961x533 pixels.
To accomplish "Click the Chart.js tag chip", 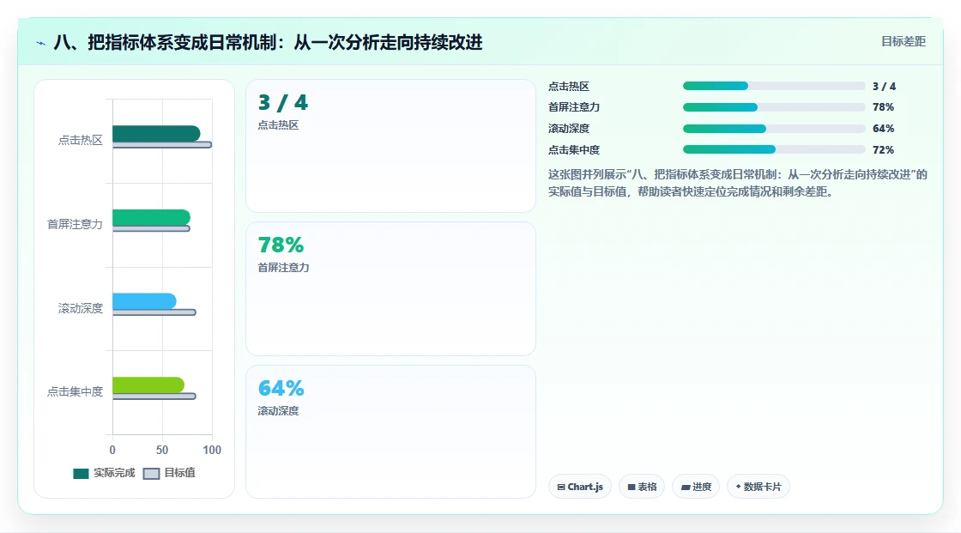I will coord(580,487).
